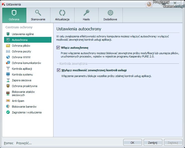Switch to the Skanowanie tab

[38, 15]
